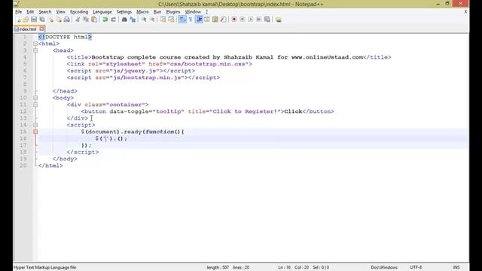Open the Run menu
482x271 pixels.
click(157, 12)
